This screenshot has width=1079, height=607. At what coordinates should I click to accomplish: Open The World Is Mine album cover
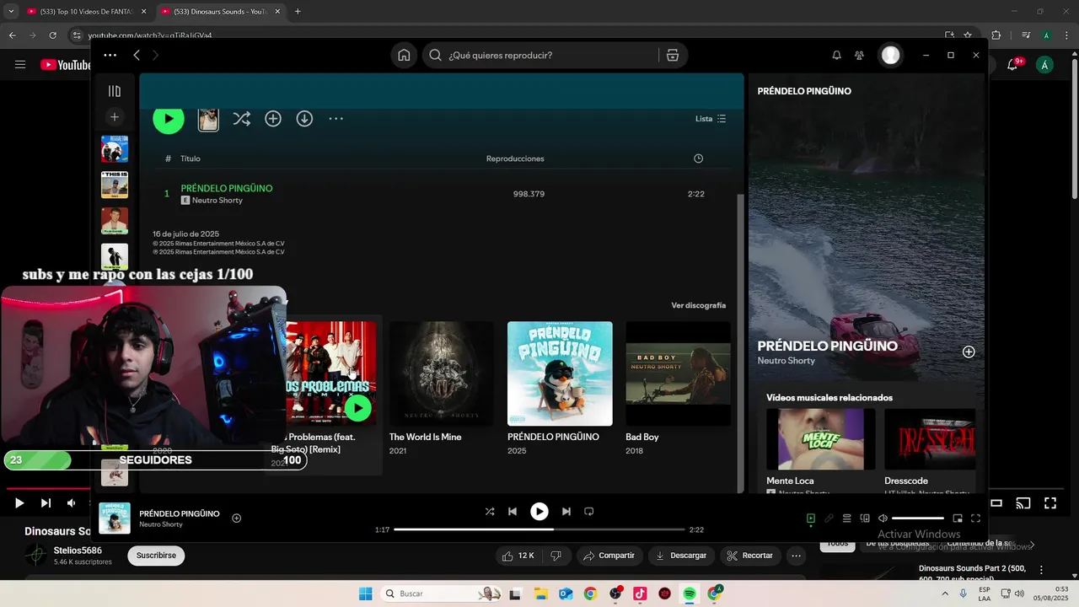[442, 373]
